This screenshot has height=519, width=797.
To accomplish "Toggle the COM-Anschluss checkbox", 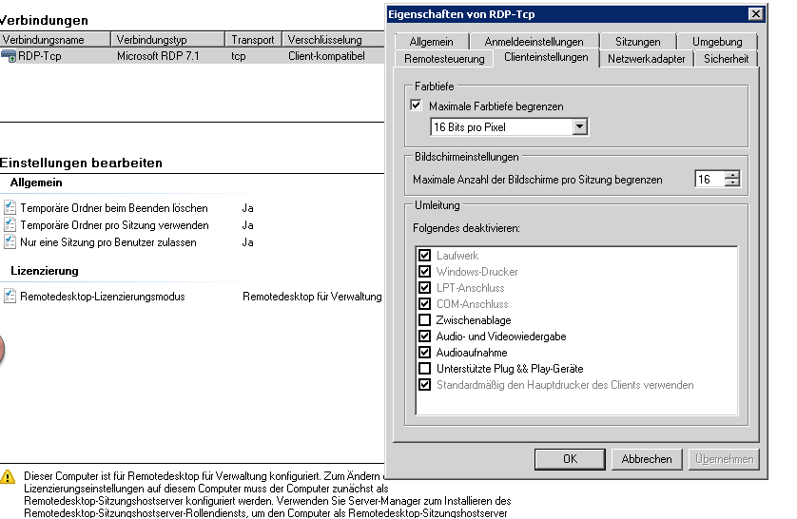I will tap(424, 303).
